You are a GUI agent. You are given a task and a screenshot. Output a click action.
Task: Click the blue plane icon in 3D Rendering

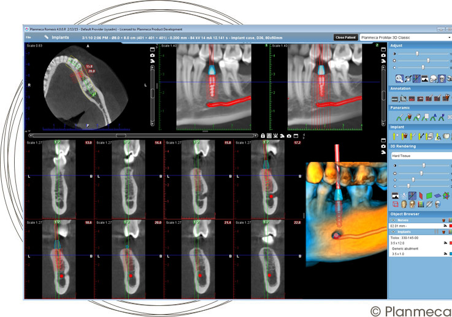[438, 196]
